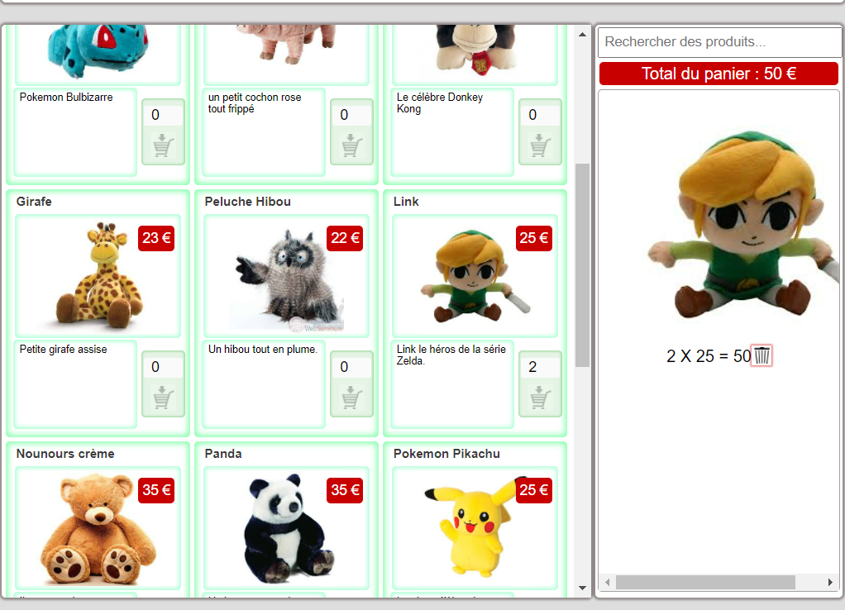Click the add-to-cart icon for Pokemon Bulbizarre

pyautogui.click(x=163, y=146)
